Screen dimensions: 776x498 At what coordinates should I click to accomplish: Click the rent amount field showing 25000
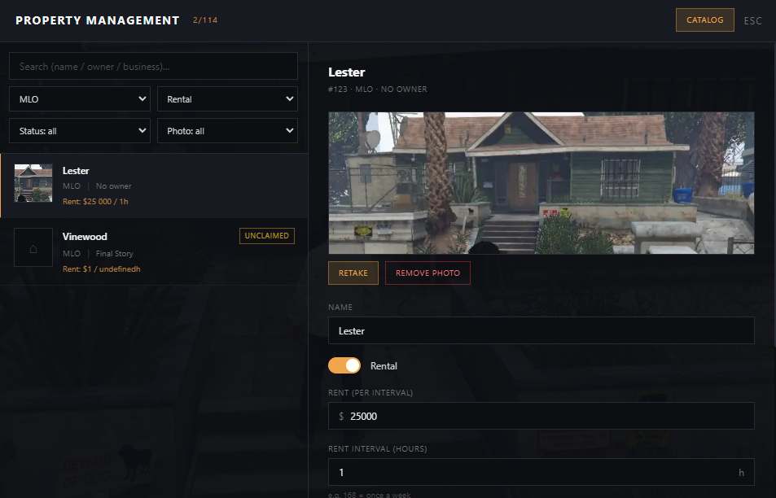click(x=541, y=416)
